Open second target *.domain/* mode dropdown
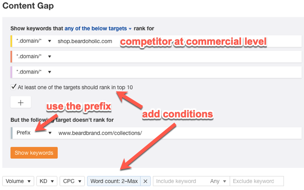The image size is (304, 190). tap(34, 57)
